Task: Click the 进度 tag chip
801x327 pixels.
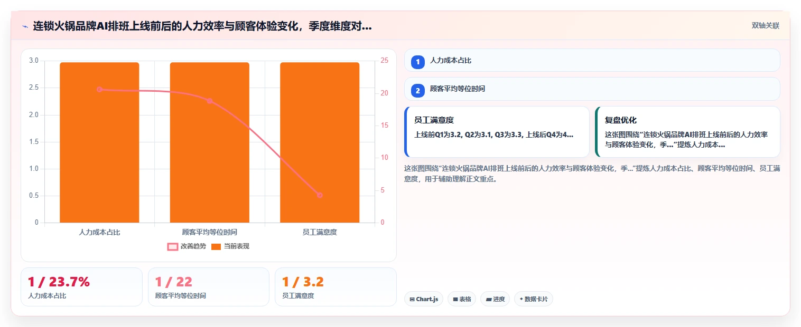Action: click(x=495, y=299)
